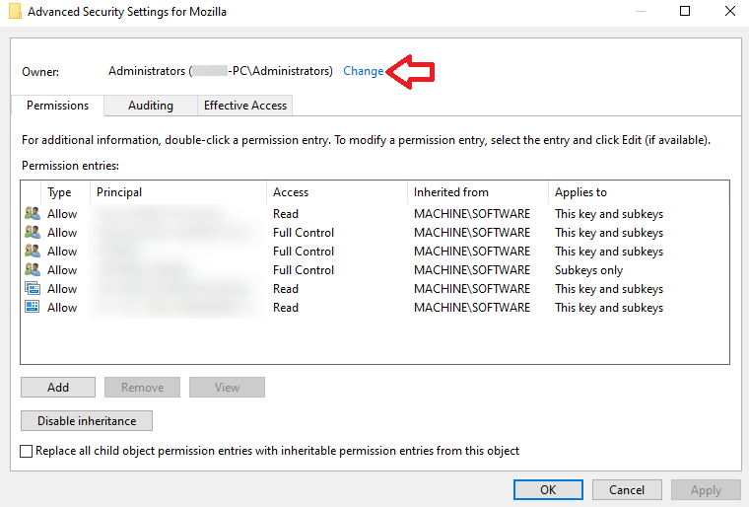Screen dimensions: 750x507
Task: Open the Effective Access tab
Action: [244, 106]
